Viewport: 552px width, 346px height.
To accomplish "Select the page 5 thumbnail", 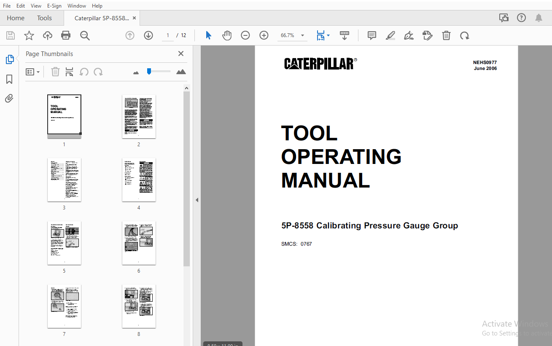I will (64, 243).
